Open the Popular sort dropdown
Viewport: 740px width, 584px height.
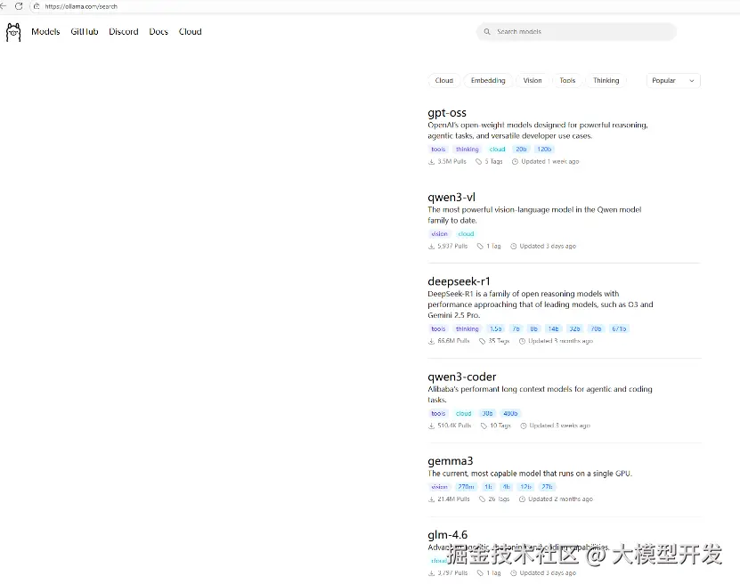click(x=673, y=81)
